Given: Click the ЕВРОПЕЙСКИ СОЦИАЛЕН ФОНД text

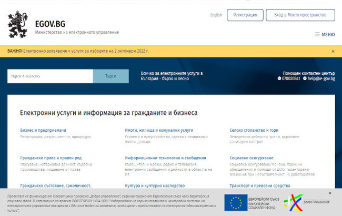Looking at the screenshot, I should tap(261, 206).
